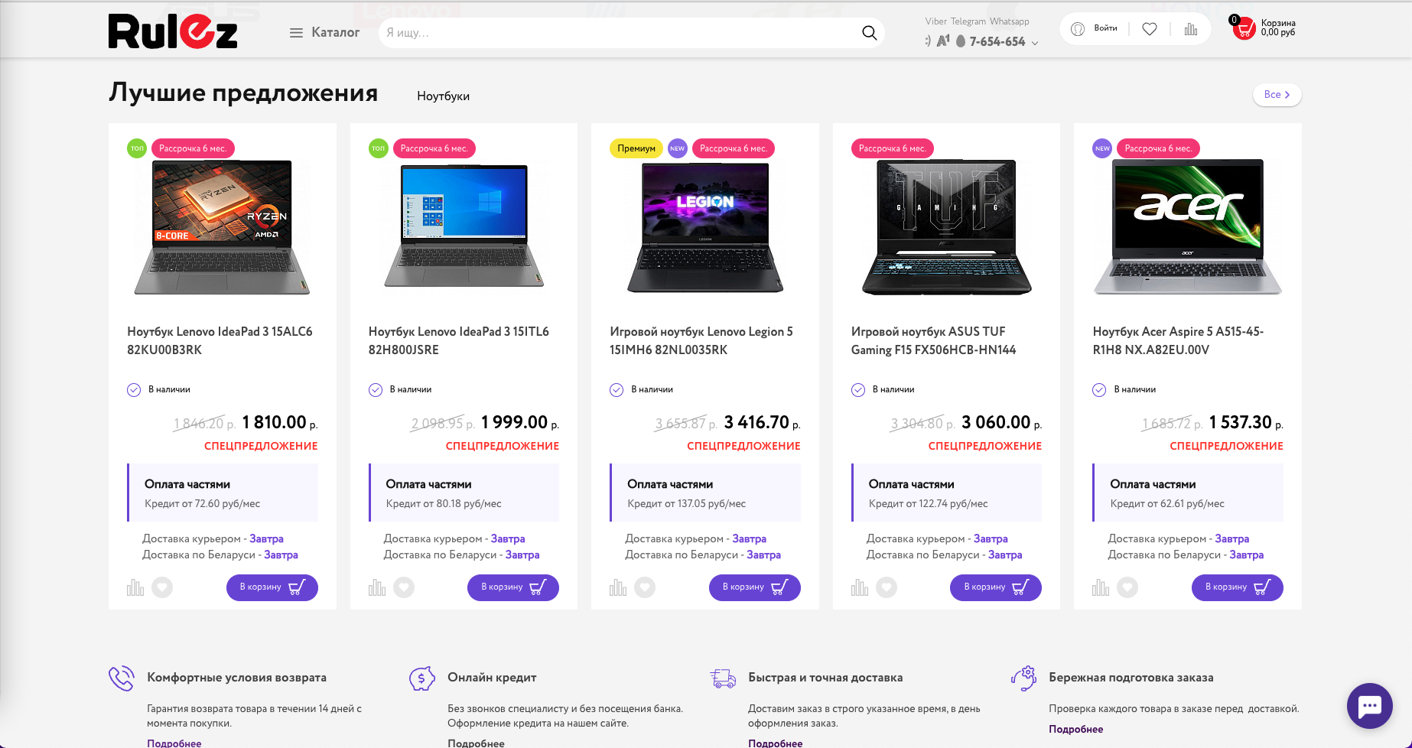Select the Ноутбуки category tab

443,96
